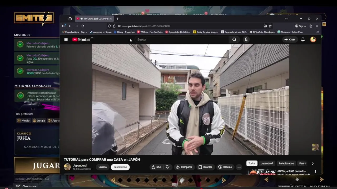Viewport: 337px width, 189px height.
Task: Select the Todos filter chip
Action: coord(252,163)
